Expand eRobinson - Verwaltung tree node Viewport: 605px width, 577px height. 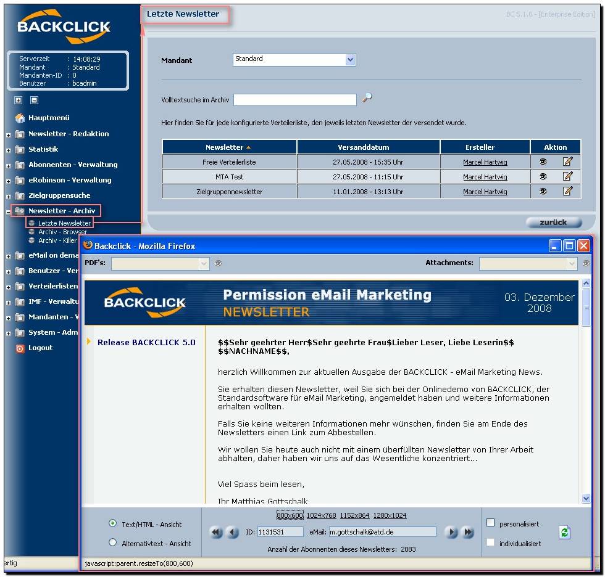(x=8, y=181)
